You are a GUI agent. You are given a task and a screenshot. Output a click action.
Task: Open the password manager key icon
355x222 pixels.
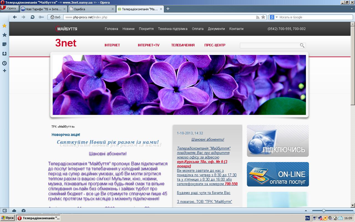coord(41,17)
